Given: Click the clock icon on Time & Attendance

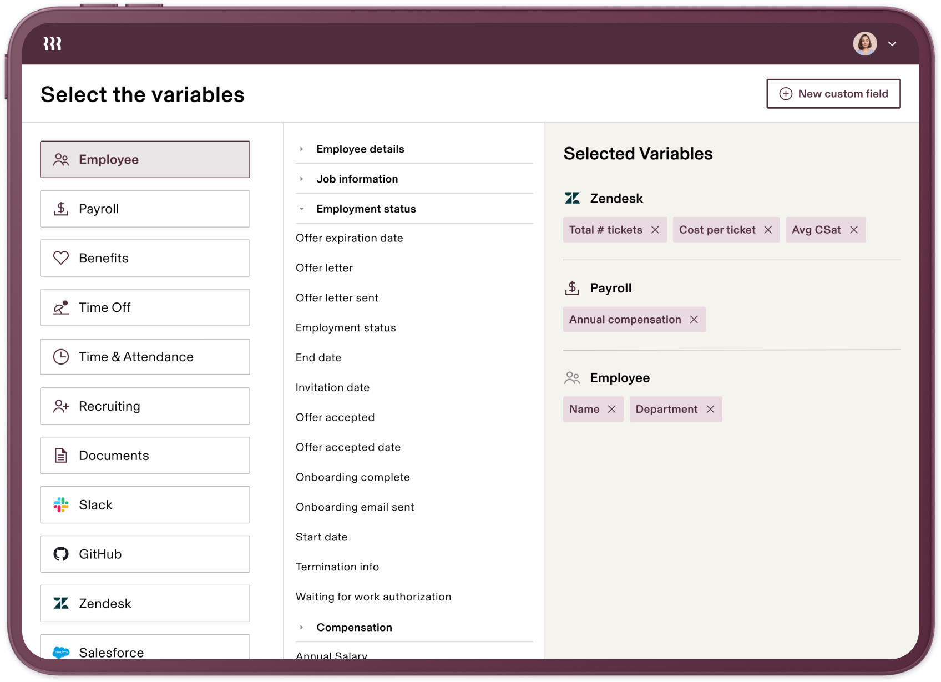Looking at the screenshot, I should coord(62,356).
